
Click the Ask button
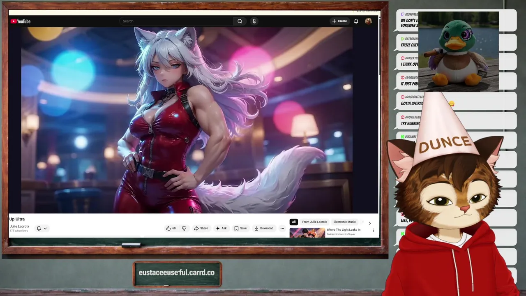[221, 228]
